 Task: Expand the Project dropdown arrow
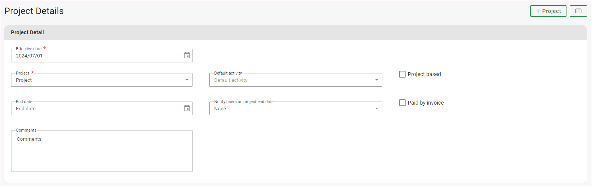[187, 80]
